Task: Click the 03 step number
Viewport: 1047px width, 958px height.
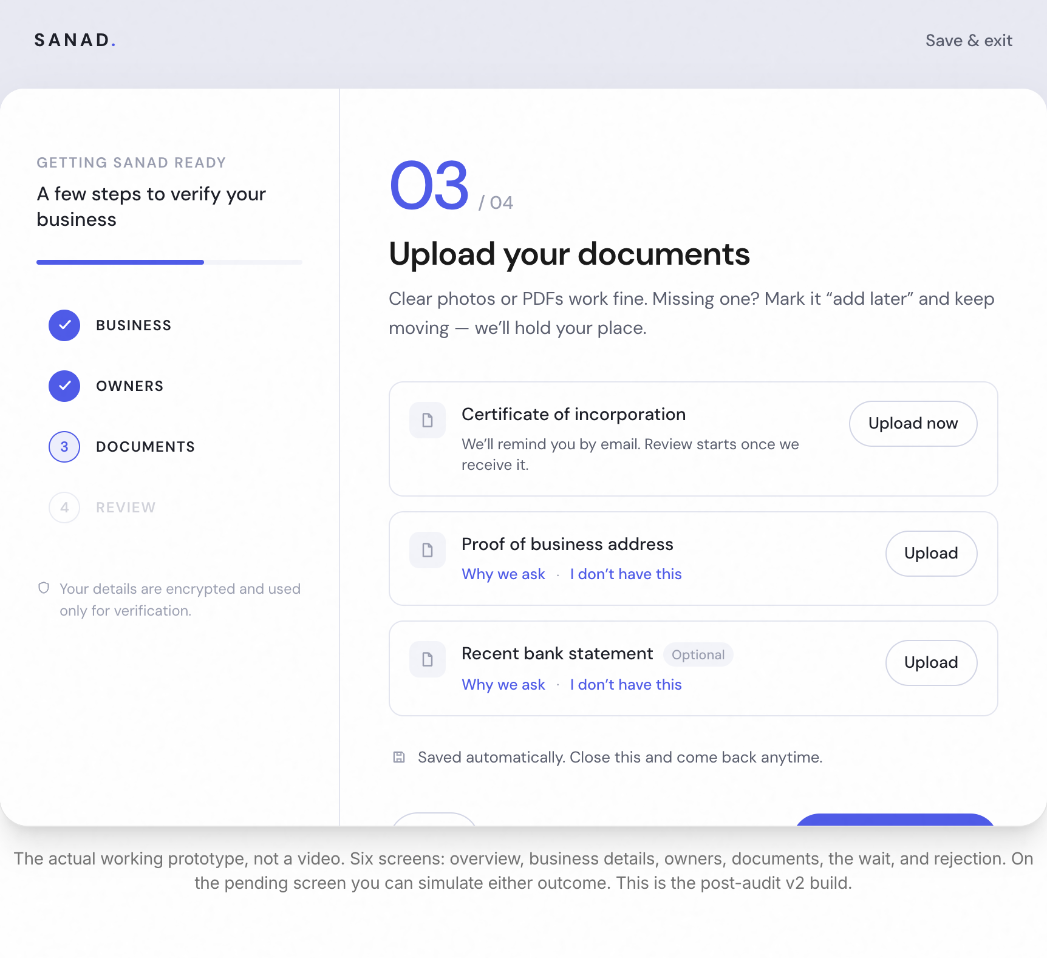Action: click(x=429, y=185)
